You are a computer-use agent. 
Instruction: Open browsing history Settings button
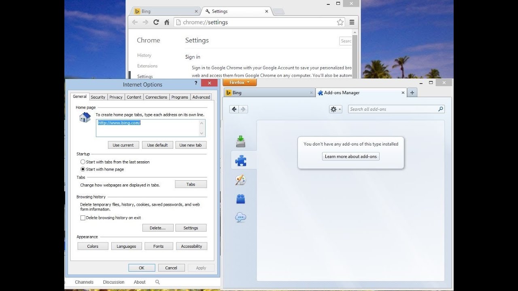(191, 228)
